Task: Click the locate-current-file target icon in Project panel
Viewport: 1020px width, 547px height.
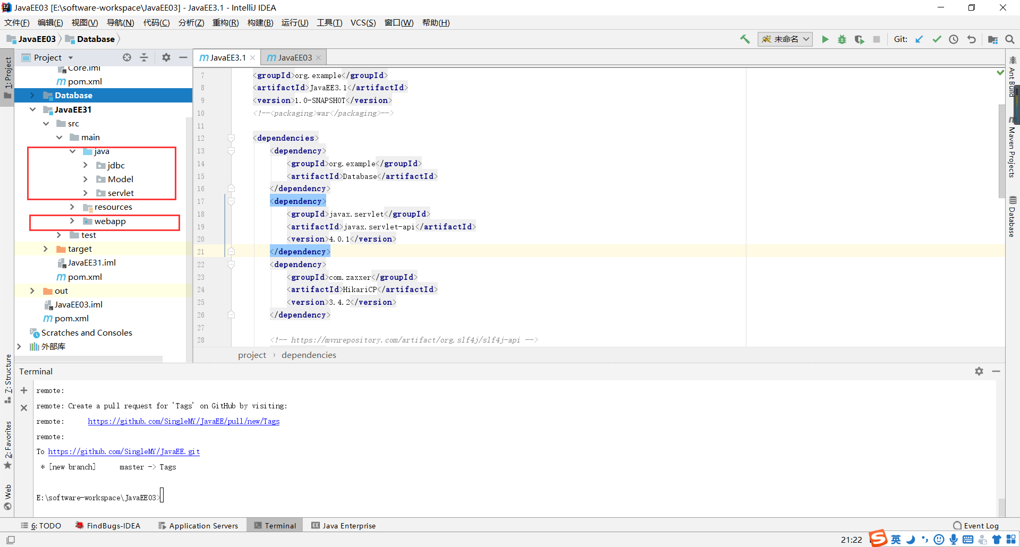Action: (x=127, y=57)
